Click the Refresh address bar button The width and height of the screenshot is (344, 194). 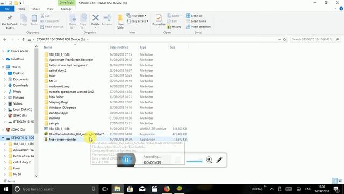click(284, 39)
